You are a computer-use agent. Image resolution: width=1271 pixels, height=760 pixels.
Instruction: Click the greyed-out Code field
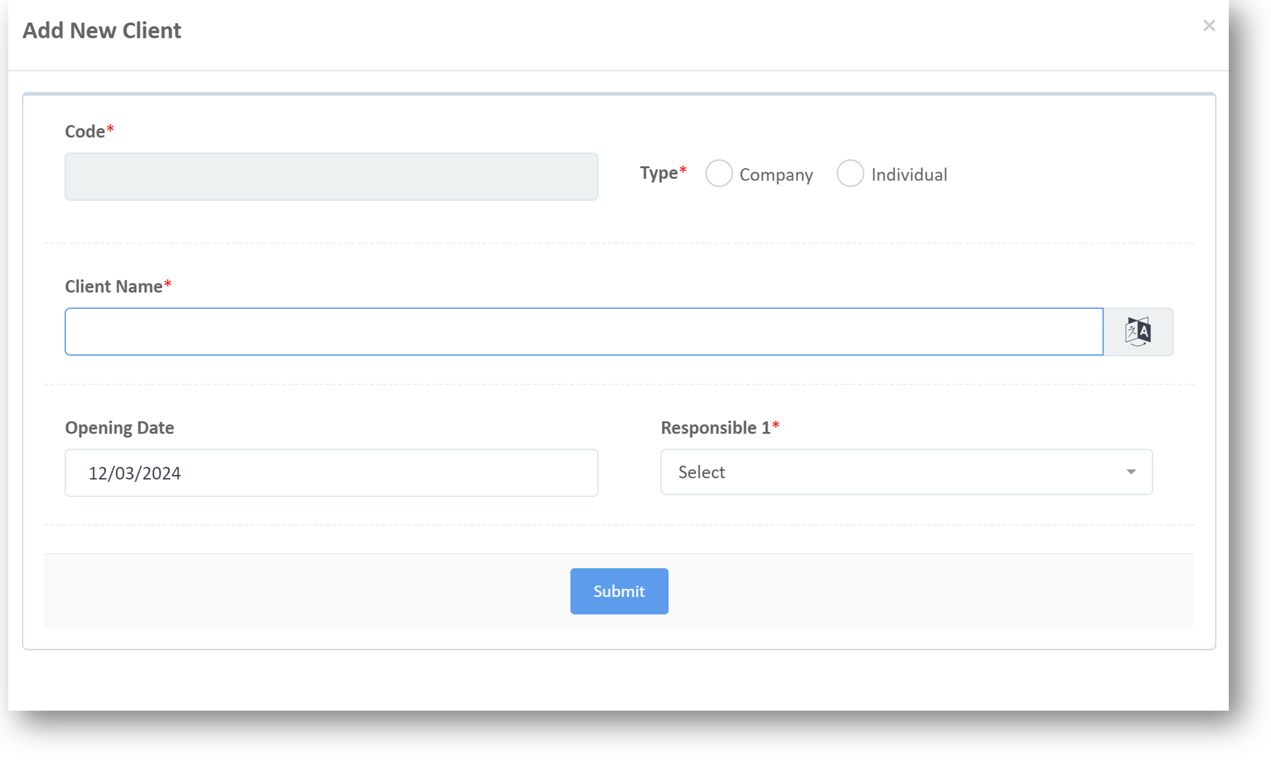(x=331, y=176)
